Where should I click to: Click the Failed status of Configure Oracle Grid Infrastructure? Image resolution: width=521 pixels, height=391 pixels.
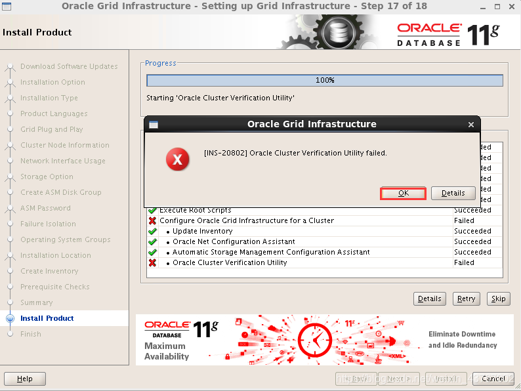pyautogui.click(x=464, y=220)
